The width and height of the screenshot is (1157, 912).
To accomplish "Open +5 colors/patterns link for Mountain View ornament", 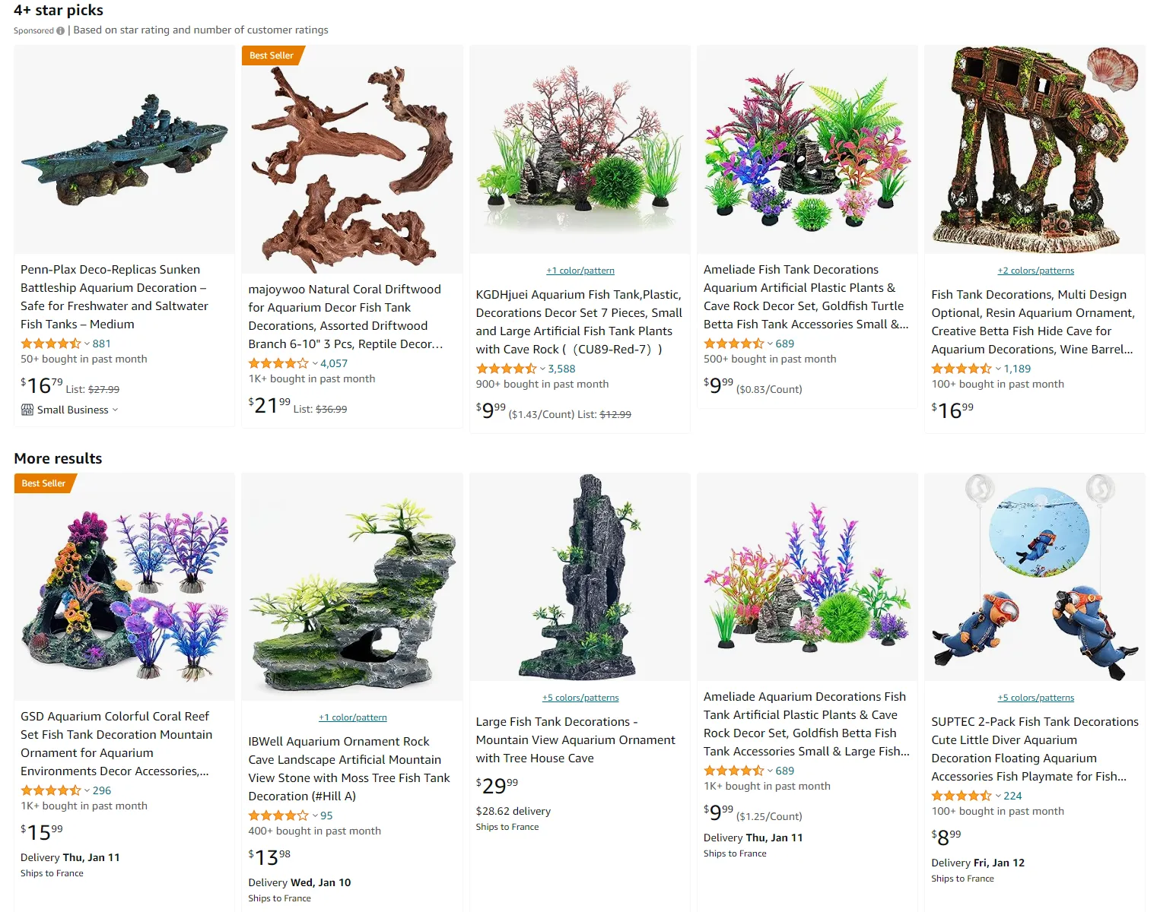I will [580, 698].
